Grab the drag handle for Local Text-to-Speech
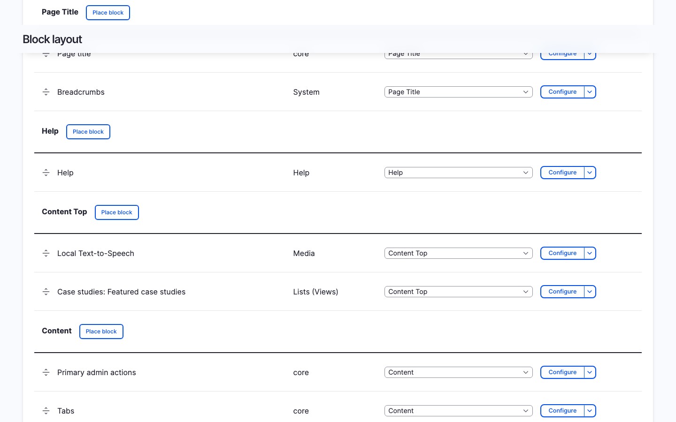Image resolution: width=676 pixels, height=422 pixels. [46, 253]
